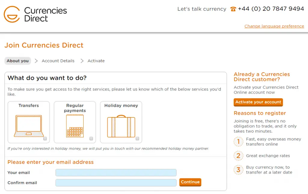Select the Holiday money suitcase icon
308x194 pixels.
click(x=121, y=126)
